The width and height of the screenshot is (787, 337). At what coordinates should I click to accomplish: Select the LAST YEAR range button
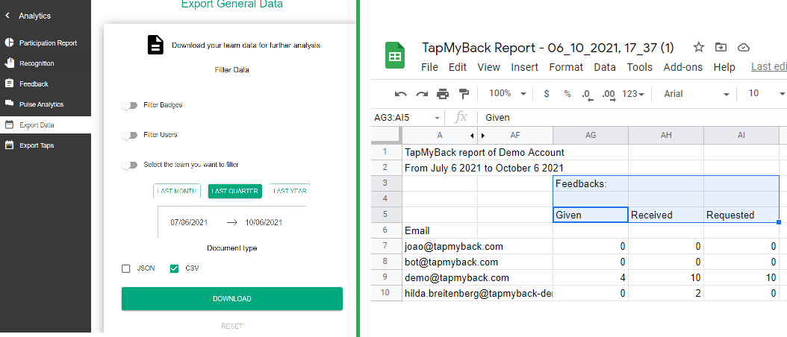(290, 191)
